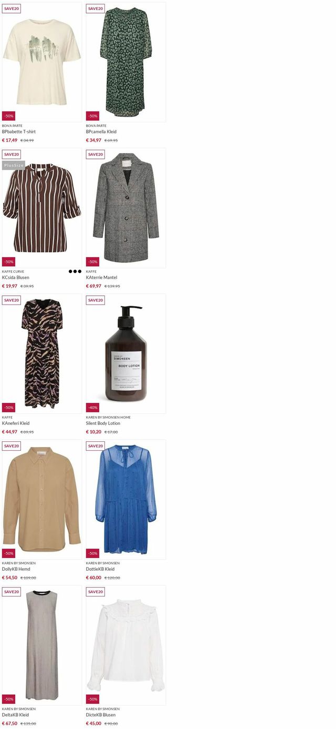Open the DeltaKB Kleid product link
This screenshot has height=729, width=336.
[x=15, y=715]
